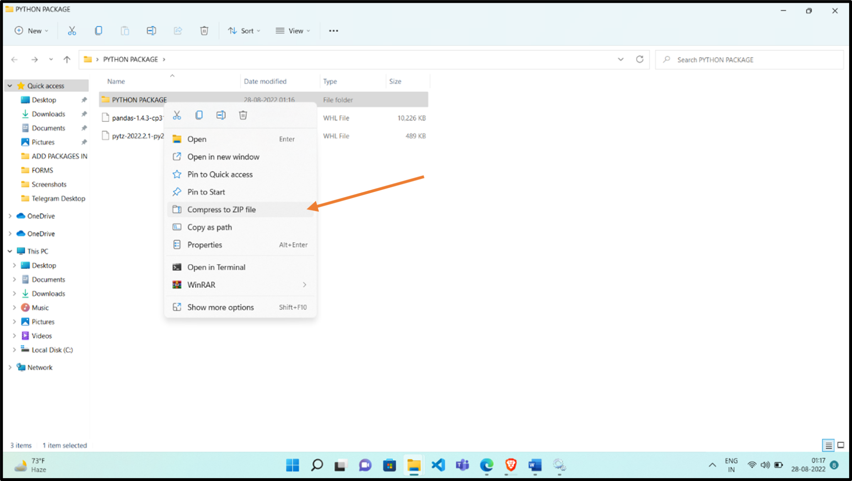
Task: Select the Cut icon in the context menu
Action: click(x=176, y=115)
